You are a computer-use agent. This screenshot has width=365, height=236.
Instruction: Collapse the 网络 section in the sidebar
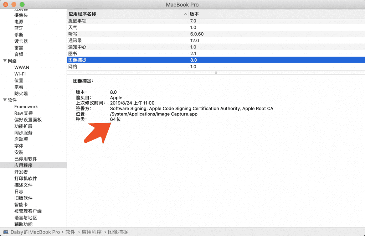click(4, 61)
